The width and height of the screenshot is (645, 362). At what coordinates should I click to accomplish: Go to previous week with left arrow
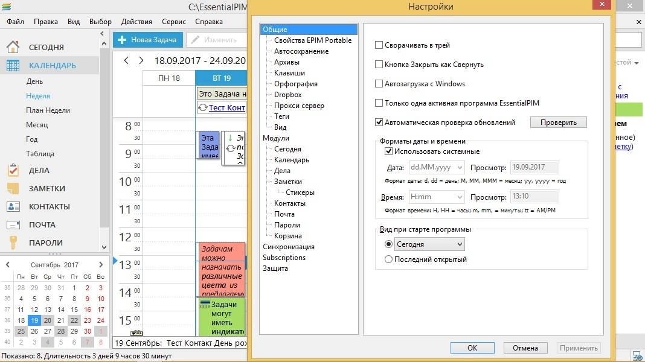tap(126, 61)
